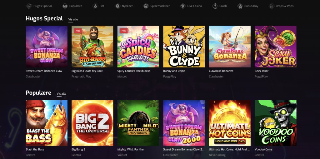This screenshot has height=159, width=320.
Task: Click the Live Casino cards icon
Action: pyautogui.click(x=183, y=6)
